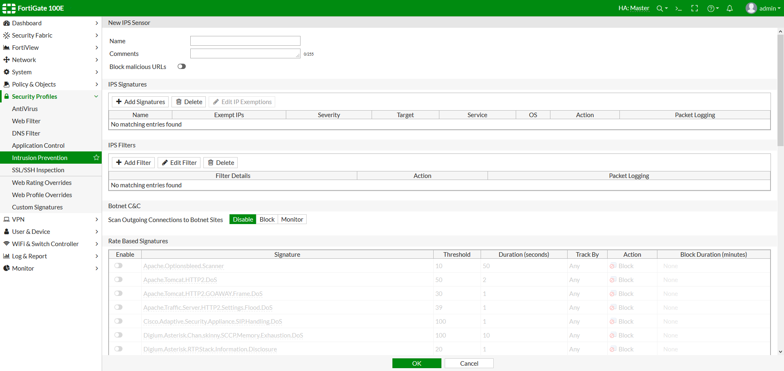Click the Security Fabric icon

click(7, 36)
